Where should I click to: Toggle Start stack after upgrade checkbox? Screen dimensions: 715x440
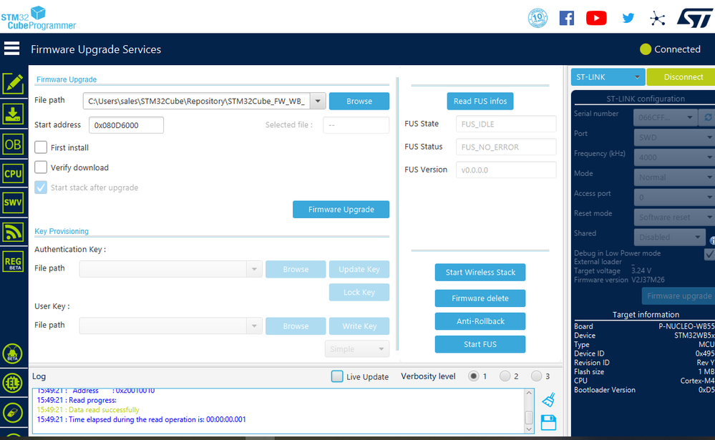(x=41, y=187)
